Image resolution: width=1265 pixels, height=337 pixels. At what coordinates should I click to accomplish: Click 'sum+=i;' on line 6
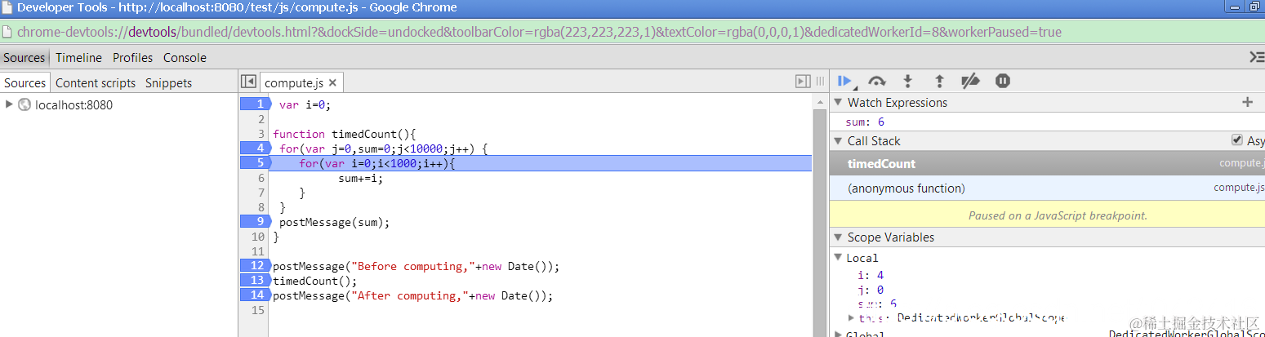tap(360, 178)
